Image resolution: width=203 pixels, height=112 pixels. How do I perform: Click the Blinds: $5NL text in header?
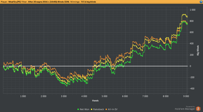coord(63,2)
